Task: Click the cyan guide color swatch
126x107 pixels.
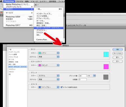Action: click(106, 54)
